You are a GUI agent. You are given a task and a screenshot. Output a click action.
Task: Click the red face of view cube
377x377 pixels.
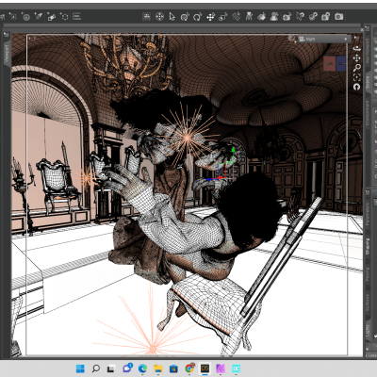[330, 64]
